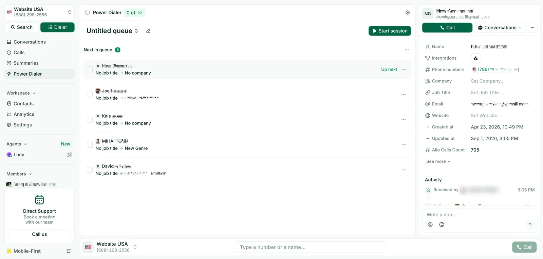Click the NG contact avatar
Image resolution: width=543 pixels, height=259 pixels.
[x=428, y=14]
